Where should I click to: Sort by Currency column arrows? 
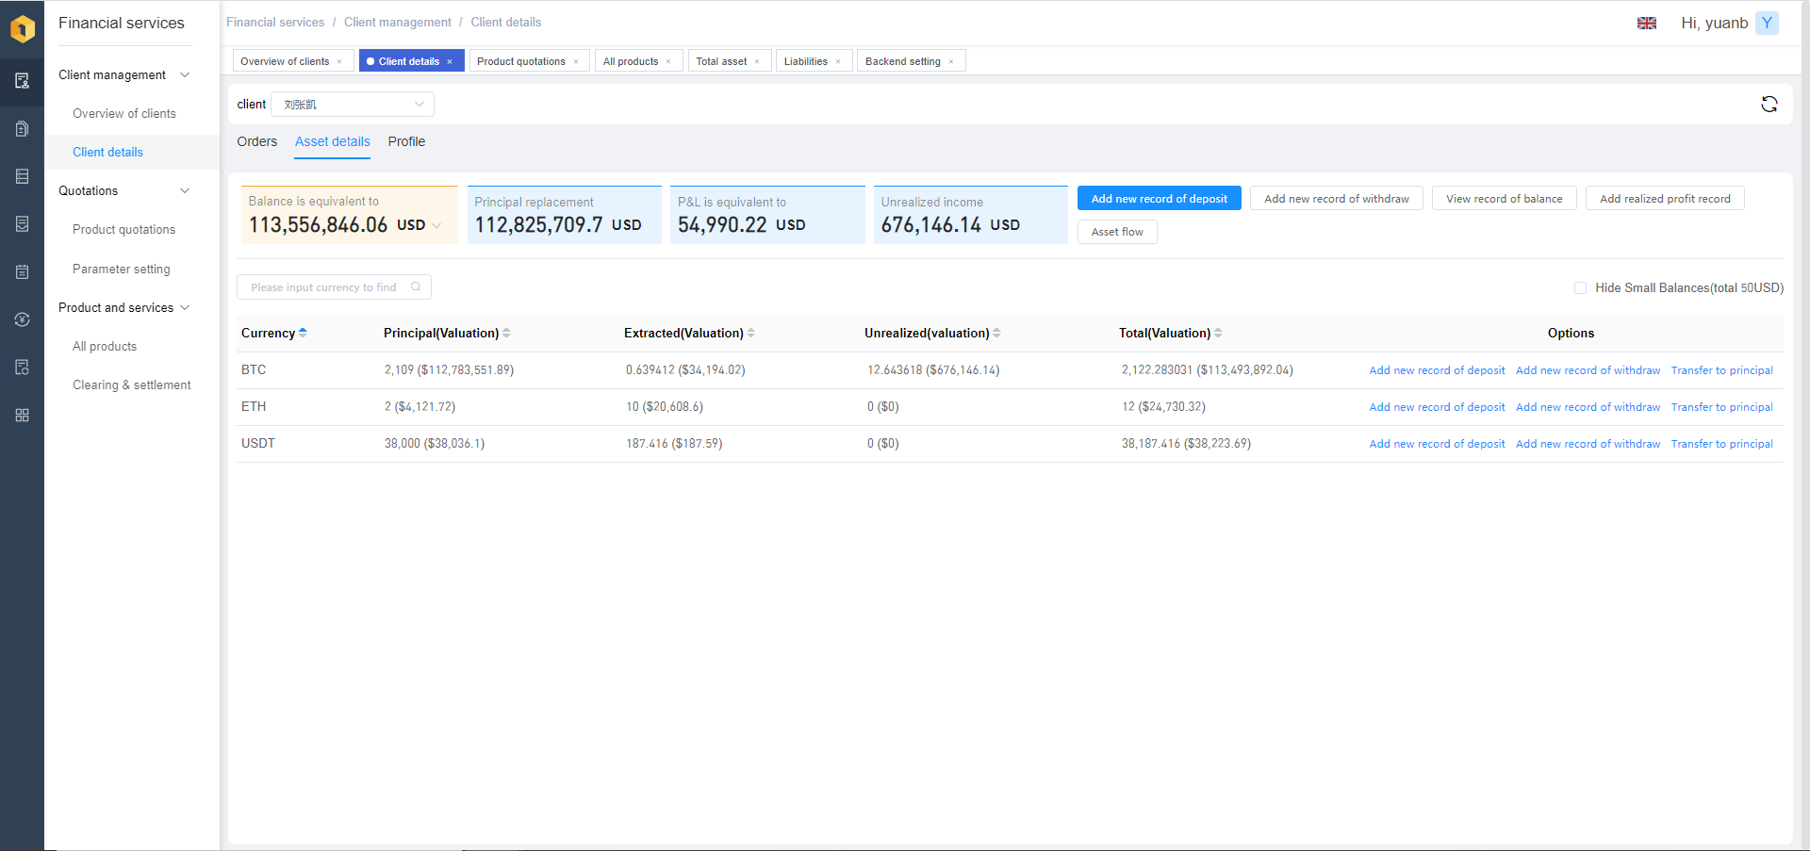(303, 333)
